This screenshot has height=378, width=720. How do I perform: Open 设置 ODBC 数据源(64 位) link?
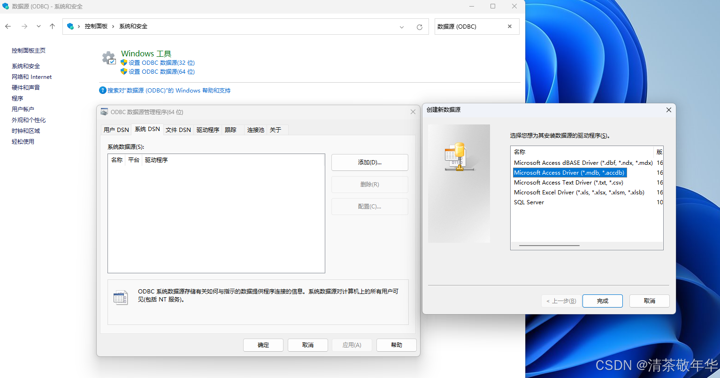click(x=161, y=71)
